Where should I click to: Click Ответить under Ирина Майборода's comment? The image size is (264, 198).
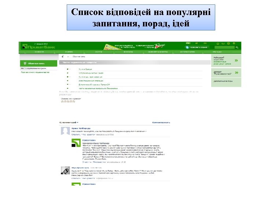76,135
